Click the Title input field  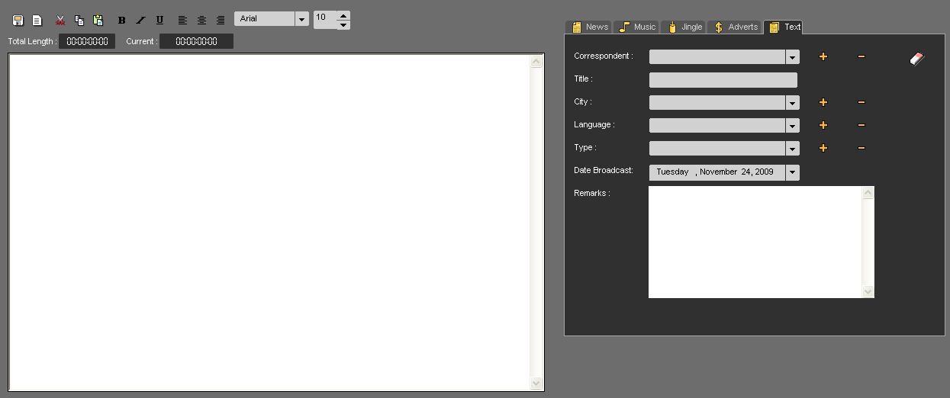coord(723,80)
